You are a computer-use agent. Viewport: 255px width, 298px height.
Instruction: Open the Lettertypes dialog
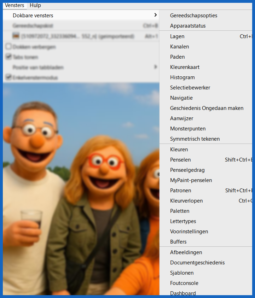(x=206, y=221)
